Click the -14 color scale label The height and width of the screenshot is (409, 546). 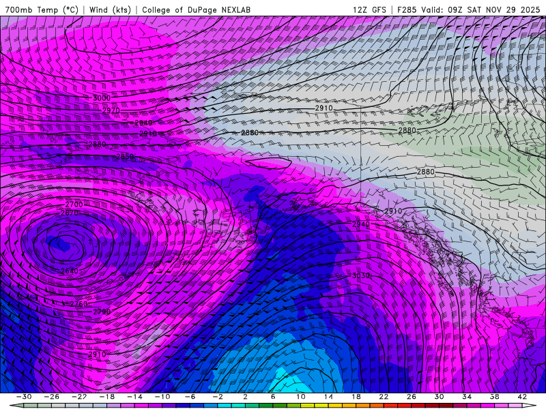coord(134,397)
